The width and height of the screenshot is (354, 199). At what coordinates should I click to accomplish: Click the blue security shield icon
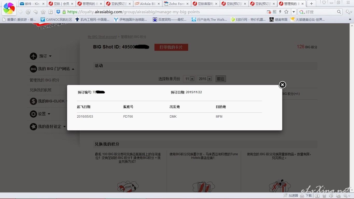pos(58,12)
